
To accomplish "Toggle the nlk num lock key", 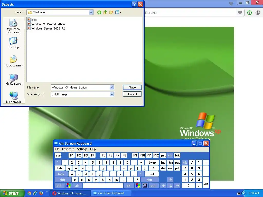I will pos(185,162).
